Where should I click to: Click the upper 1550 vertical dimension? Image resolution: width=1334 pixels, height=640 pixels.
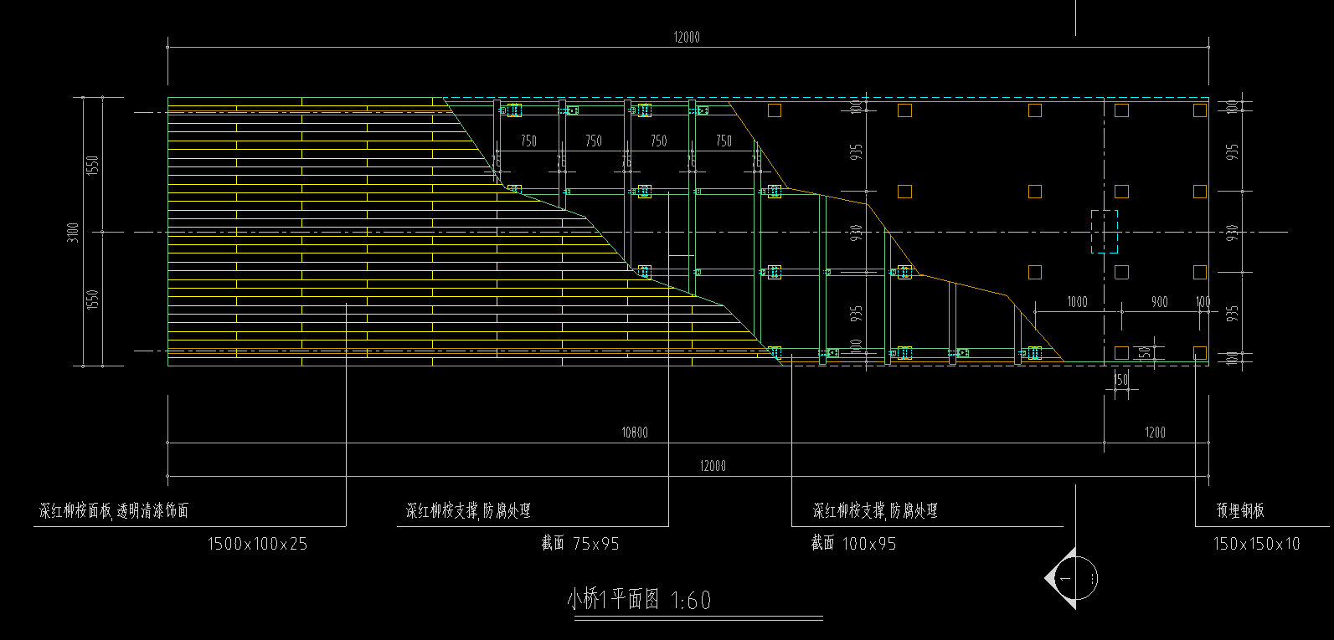93,165
